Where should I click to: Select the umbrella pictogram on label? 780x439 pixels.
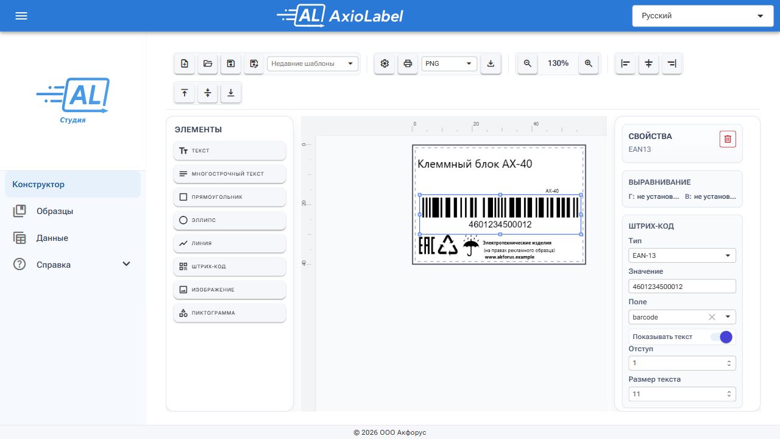pyautogui.click(x=471, y=246)
